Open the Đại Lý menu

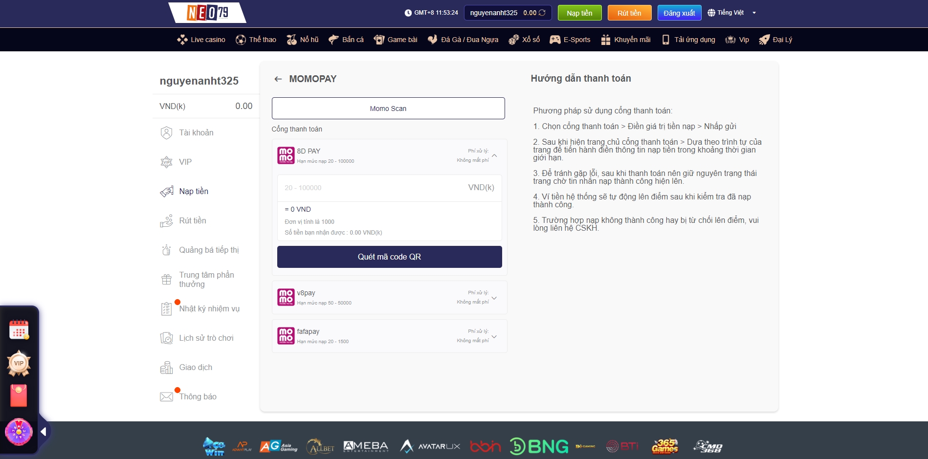(x=775, y=40)
